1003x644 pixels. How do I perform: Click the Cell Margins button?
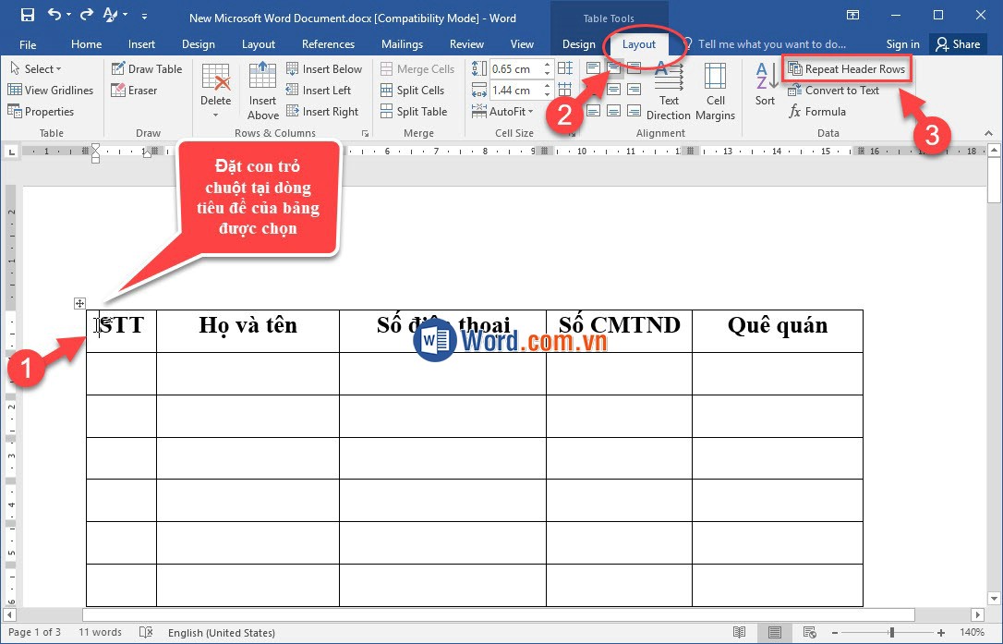716,90
